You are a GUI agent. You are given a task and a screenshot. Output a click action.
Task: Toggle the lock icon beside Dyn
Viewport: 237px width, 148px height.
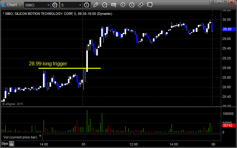12,144
